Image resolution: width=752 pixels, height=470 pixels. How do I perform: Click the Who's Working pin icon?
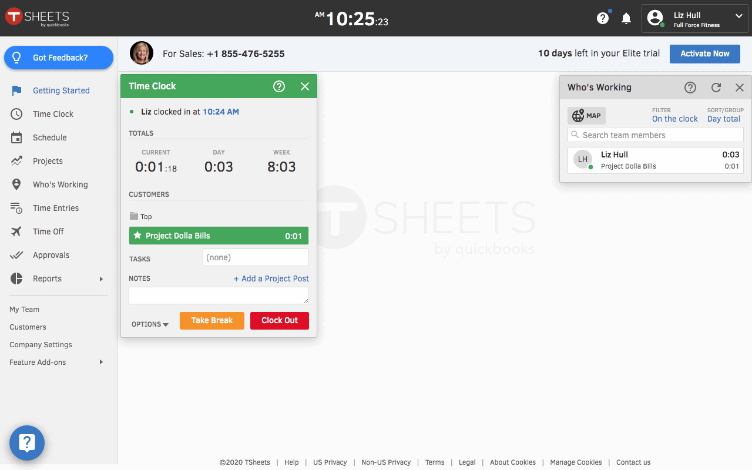[x=16, y=184]
